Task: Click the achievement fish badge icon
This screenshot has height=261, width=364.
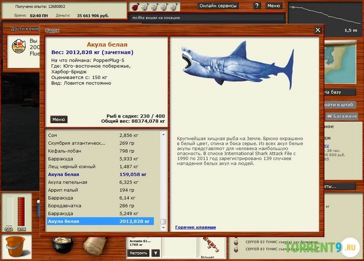Action: coord(19,46)
